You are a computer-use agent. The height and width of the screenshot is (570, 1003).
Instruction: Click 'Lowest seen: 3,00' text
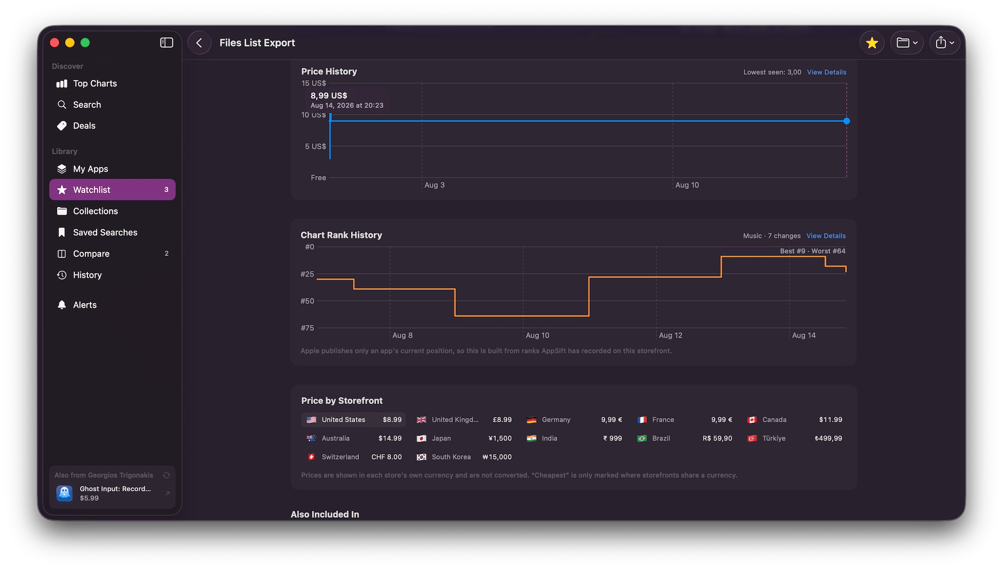(x=772, y=72)
